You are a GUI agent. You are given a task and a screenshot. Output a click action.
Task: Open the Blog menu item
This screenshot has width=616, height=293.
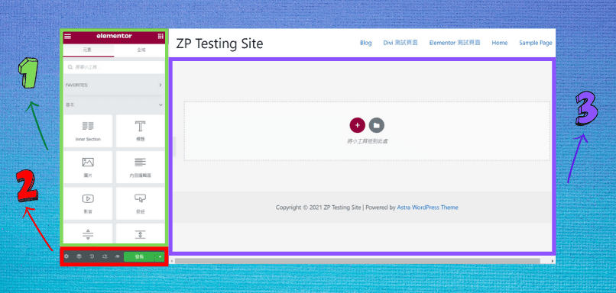point(366,43)
